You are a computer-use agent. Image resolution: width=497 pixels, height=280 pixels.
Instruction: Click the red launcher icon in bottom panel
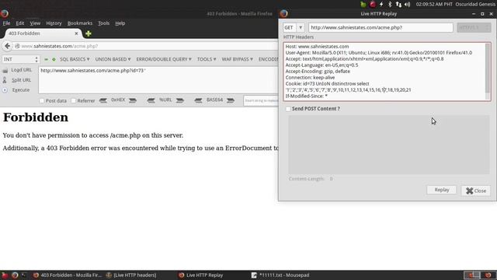(5, 275)
